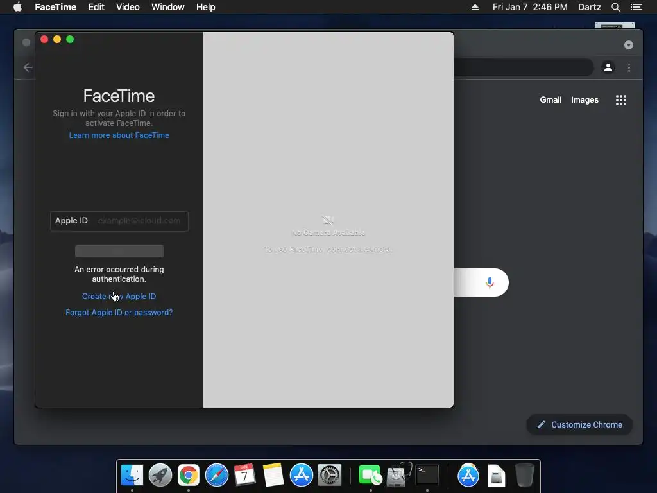Screen dimensions: 657x493
Task: Click the Chrome address bar
Action: point(524,67)
